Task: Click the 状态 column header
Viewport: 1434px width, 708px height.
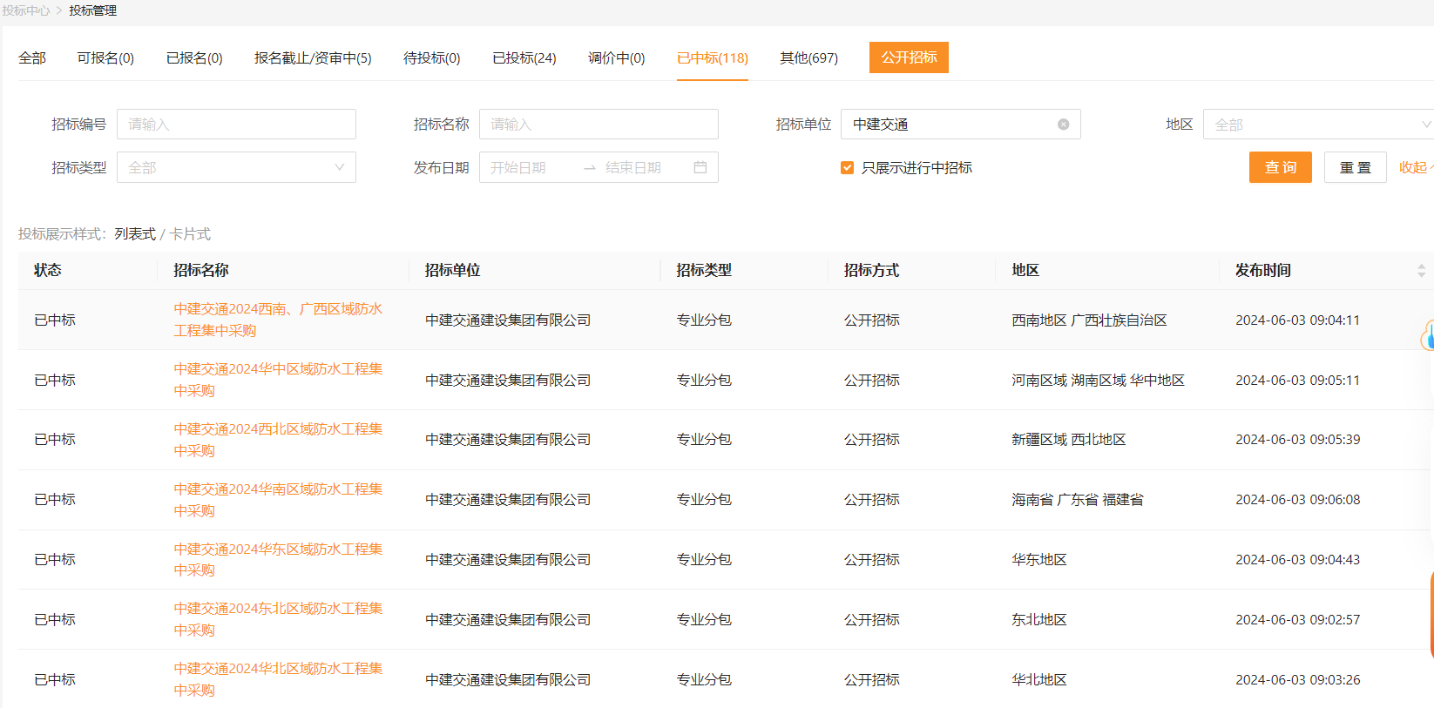Action: click(x=48, y=270)
